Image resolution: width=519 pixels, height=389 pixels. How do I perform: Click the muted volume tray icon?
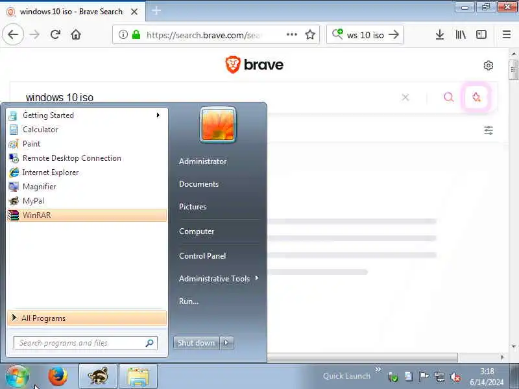(455, 377)
